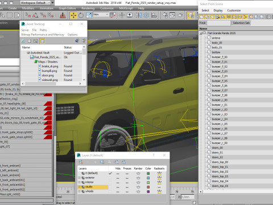273x205 pixels.
Task: Toggle Percent Snap in main toolbar
Action: [43, 15]
